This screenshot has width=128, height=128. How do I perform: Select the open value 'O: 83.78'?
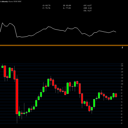click(46, 6)
